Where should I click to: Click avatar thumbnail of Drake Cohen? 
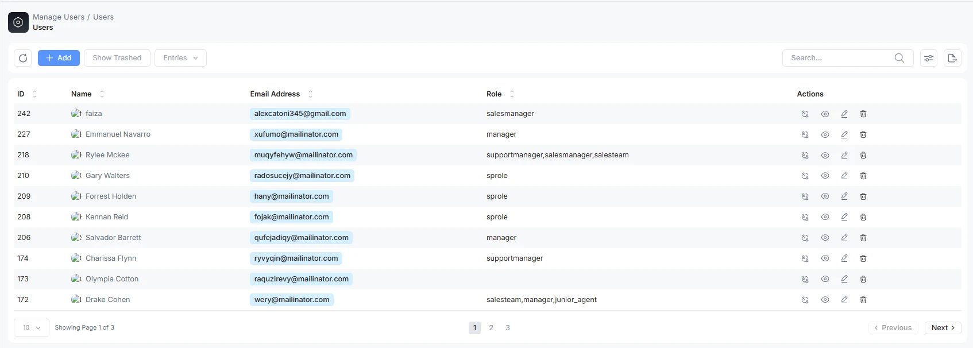tap(76, 300)
